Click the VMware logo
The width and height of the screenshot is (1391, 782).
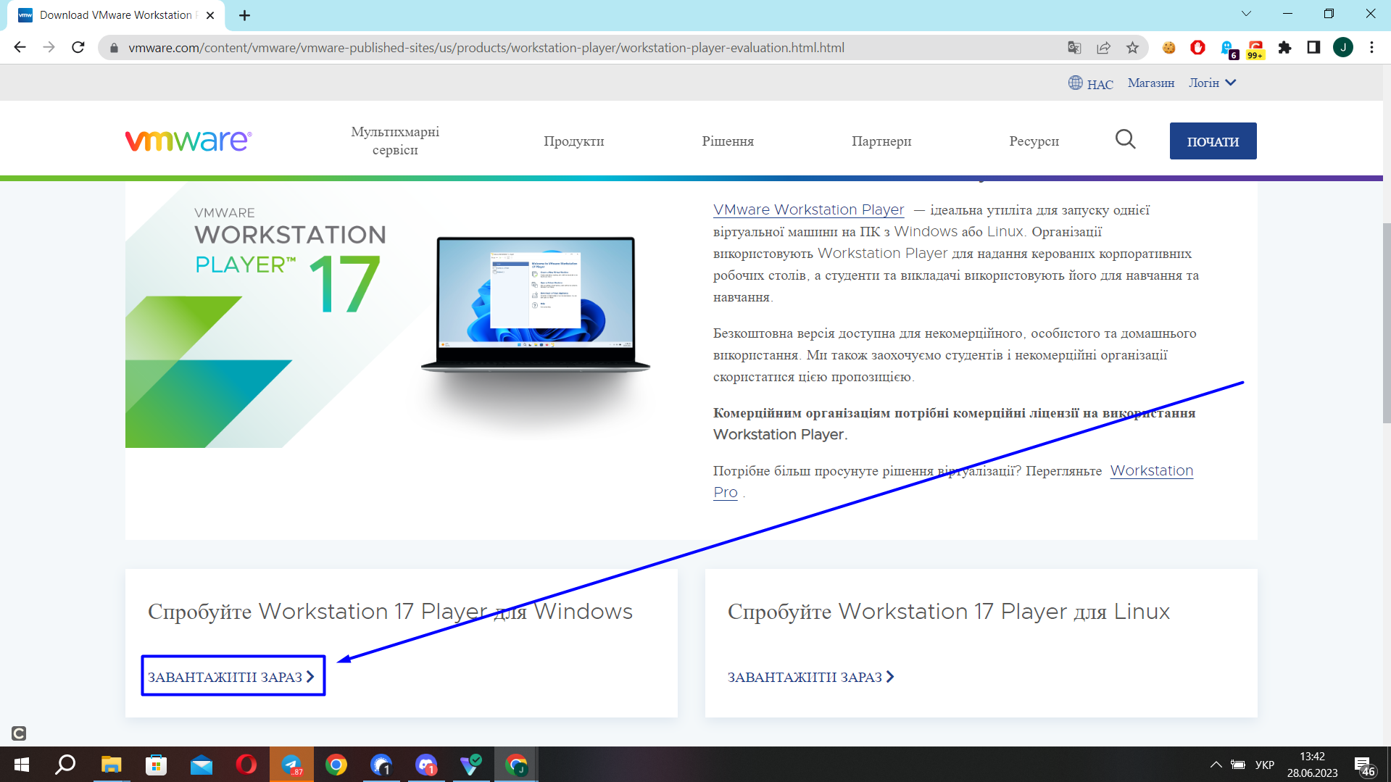[x=188, y=141]
